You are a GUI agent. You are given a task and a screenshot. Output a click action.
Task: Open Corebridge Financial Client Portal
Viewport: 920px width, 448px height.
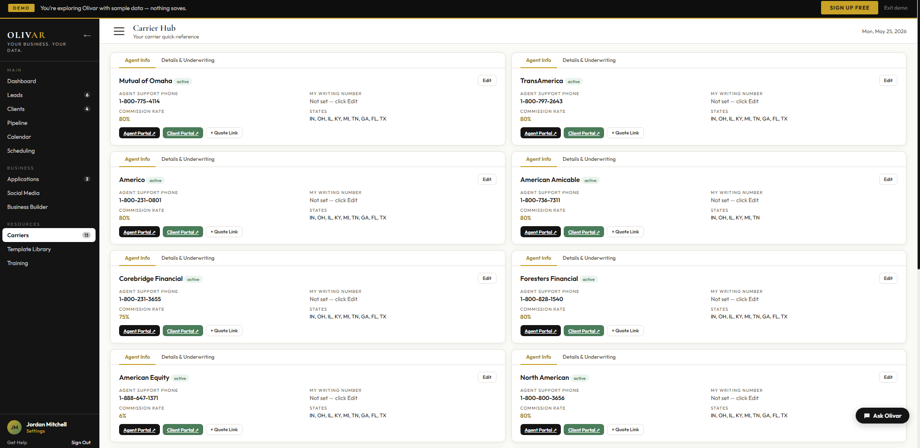click(x=182, y=331)
